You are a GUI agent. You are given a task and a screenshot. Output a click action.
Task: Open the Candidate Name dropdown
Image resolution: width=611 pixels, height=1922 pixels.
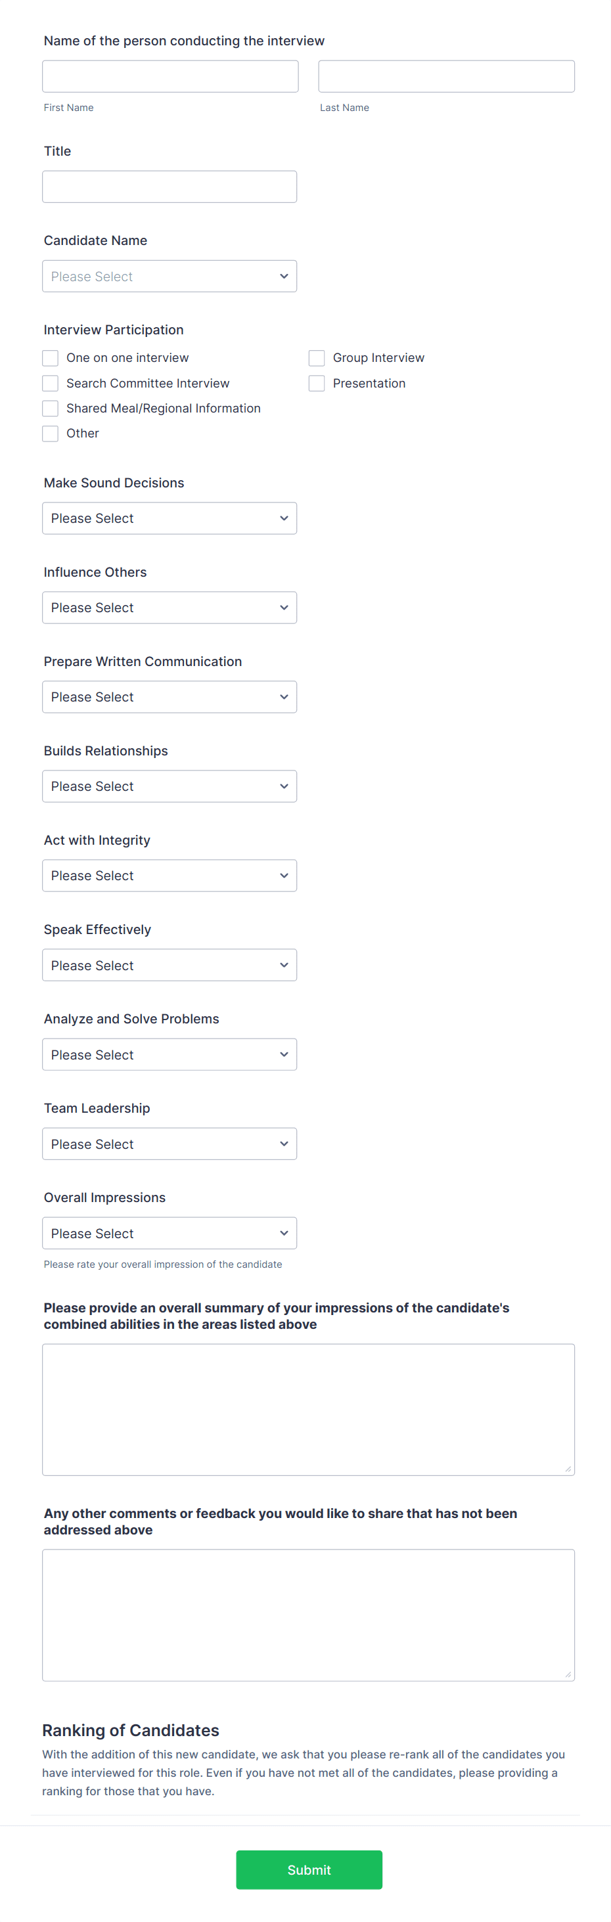pyautogui.click(x=170, y=276)
